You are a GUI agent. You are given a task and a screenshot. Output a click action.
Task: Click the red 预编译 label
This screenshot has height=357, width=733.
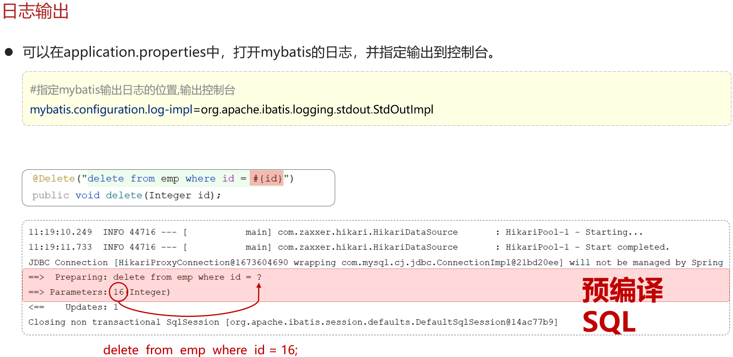pos(622,290)
